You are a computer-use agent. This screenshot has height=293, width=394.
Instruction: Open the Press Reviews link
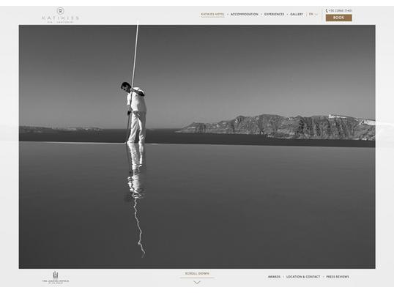coord(338,277)
